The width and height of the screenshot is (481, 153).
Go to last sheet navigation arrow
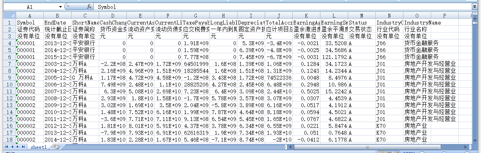point(23,147)
